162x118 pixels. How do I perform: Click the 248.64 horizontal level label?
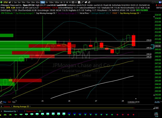tap(149, 54)
